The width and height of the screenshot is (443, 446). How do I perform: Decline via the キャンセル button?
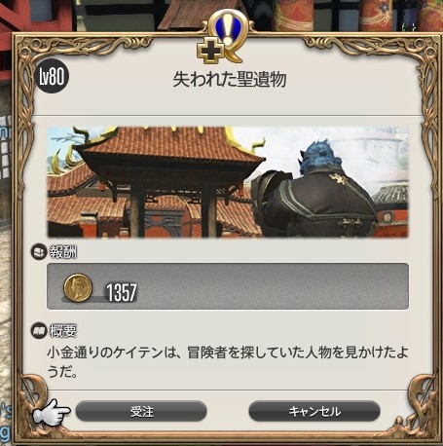tap(314, 411)
